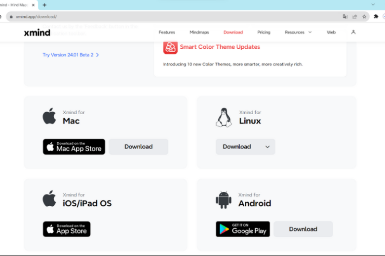Click the translate page icon
Screen dimensions: 385x256
pyautogui.click(x=345, y=17)
